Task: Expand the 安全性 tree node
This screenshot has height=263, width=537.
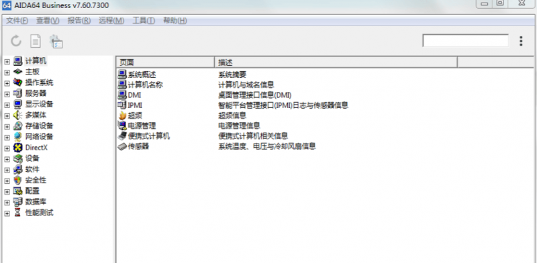Action: click(x=7, y=181)
